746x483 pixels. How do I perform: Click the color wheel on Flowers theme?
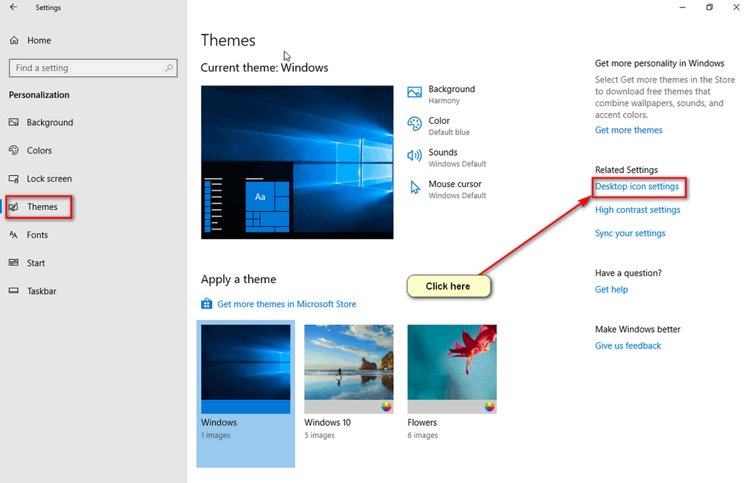click(x=490, y=406)
